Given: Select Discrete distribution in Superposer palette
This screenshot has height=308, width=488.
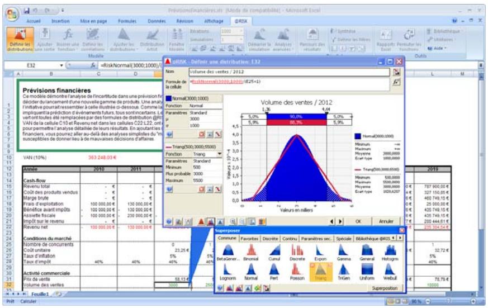Looking at the screenshot, I should (297, 253).
